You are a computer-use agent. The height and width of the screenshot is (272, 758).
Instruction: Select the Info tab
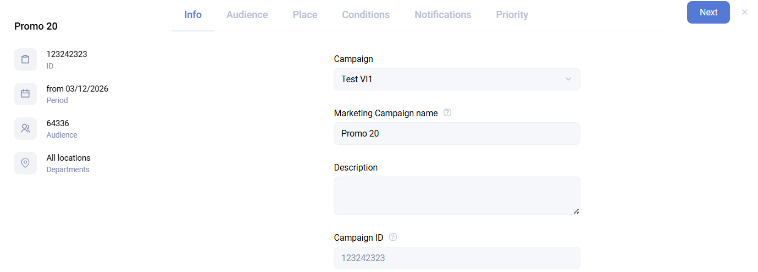coord(193,15)
